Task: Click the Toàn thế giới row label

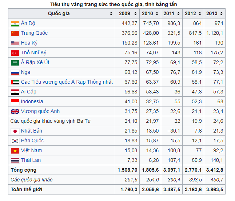Action: click(27, 189)
